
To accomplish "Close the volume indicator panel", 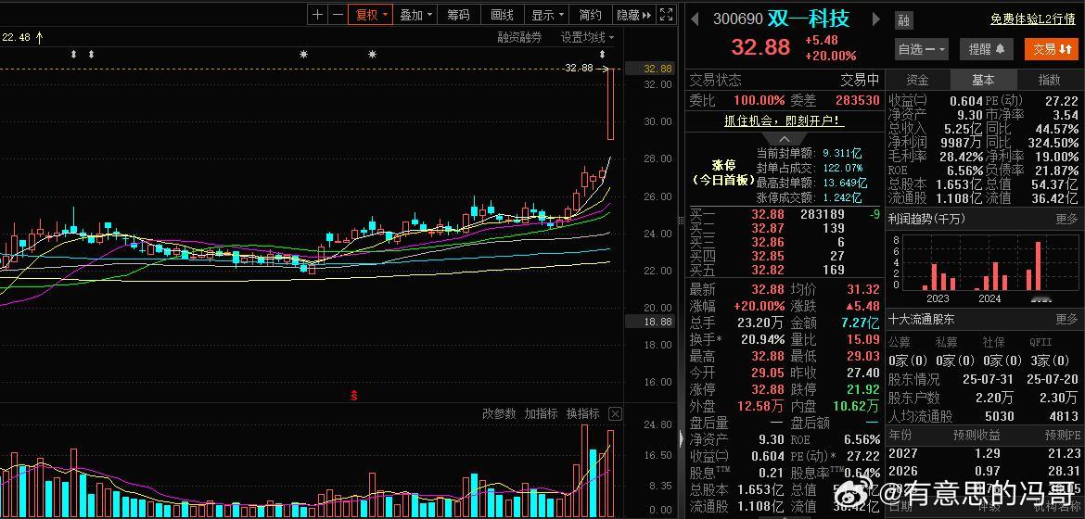I will click(x=615, y=414).
